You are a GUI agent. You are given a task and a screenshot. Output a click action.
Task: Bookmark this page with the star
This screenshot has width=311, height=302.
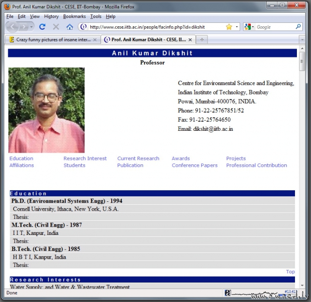pyautogui.click(x=229, y=27)
